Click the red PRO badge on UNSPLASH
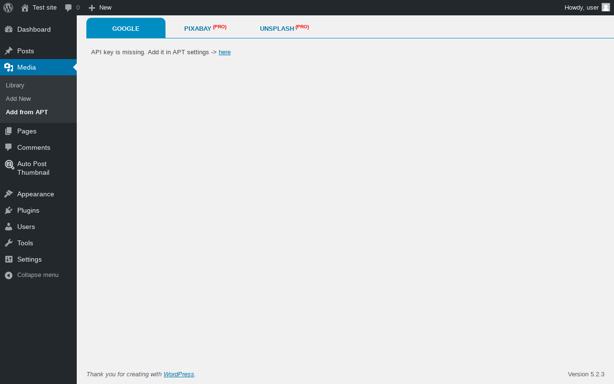614x384 pixels. 302,27
